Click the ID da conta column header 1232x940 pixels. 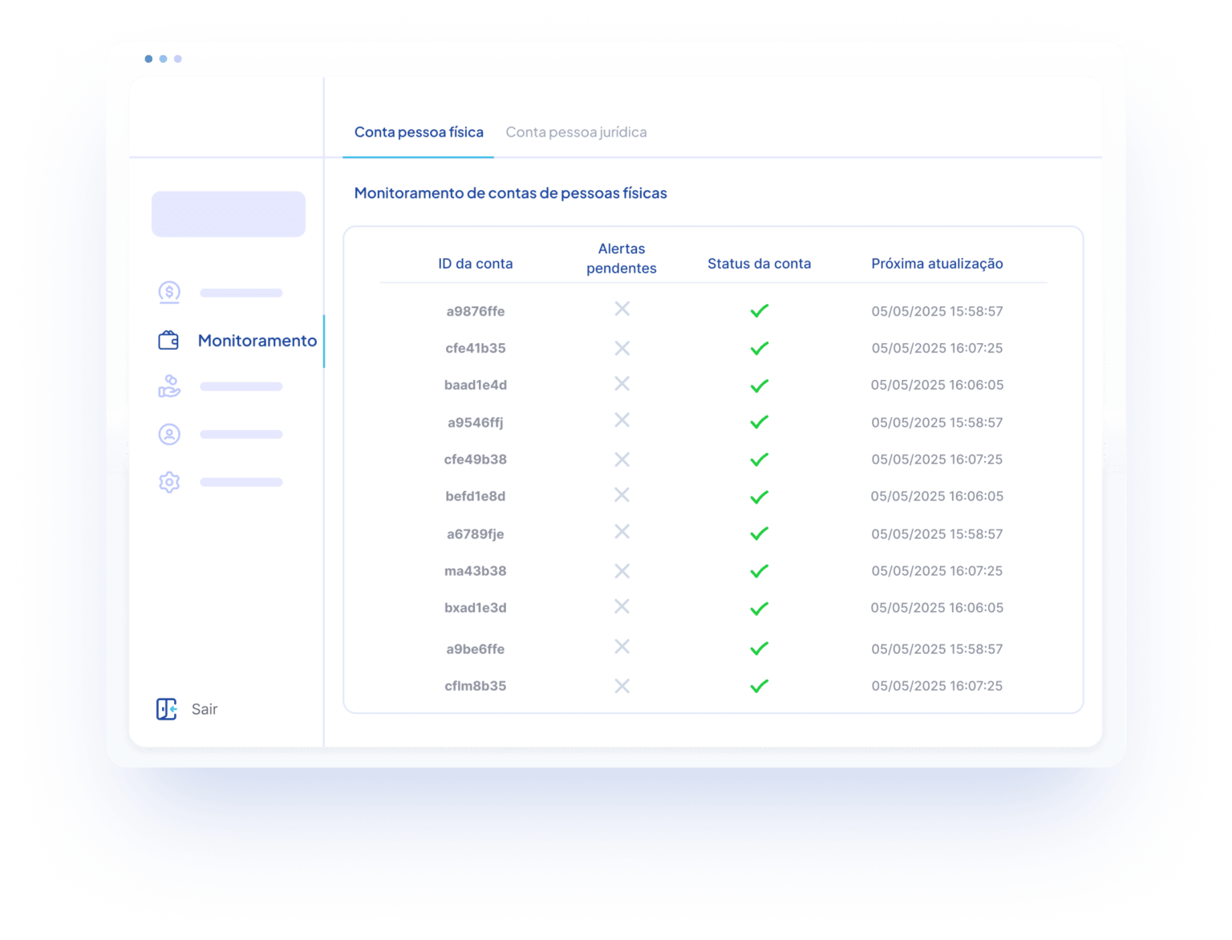point(476,263)
